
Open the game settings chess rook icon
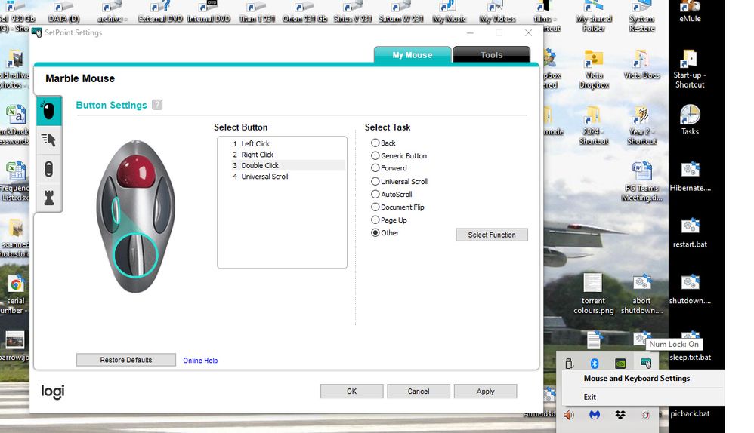(48, 198)
